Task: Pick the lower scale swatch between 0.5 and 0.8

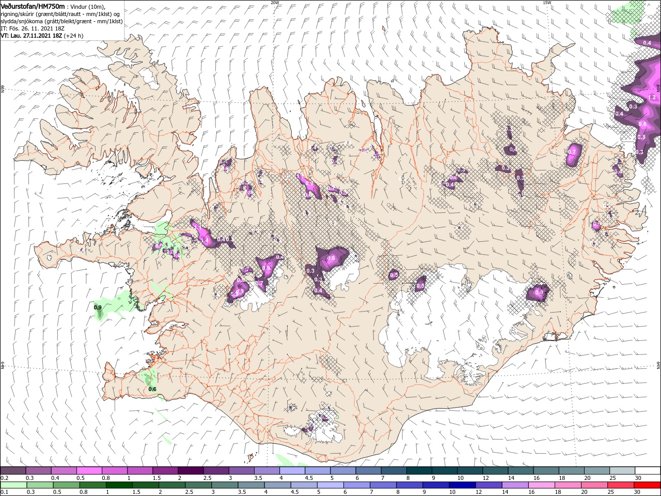Action: [67, 485]
